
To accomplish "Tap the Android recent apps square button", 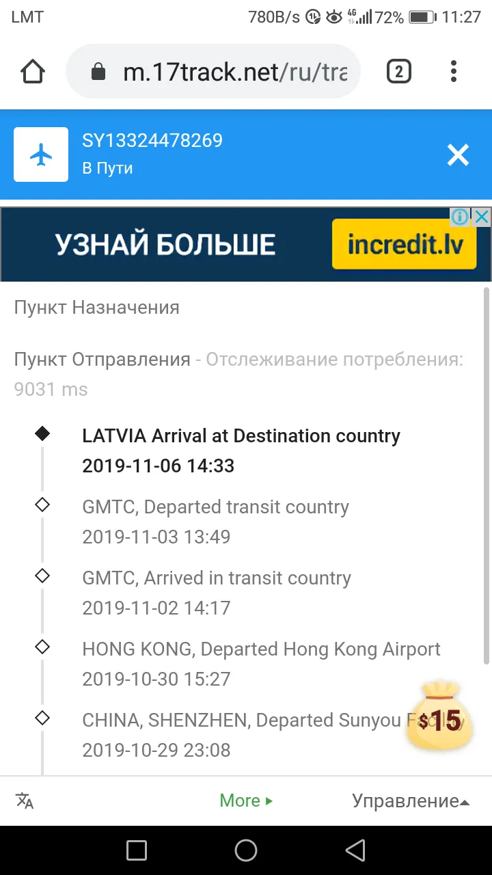I will [x=137, y=850].
